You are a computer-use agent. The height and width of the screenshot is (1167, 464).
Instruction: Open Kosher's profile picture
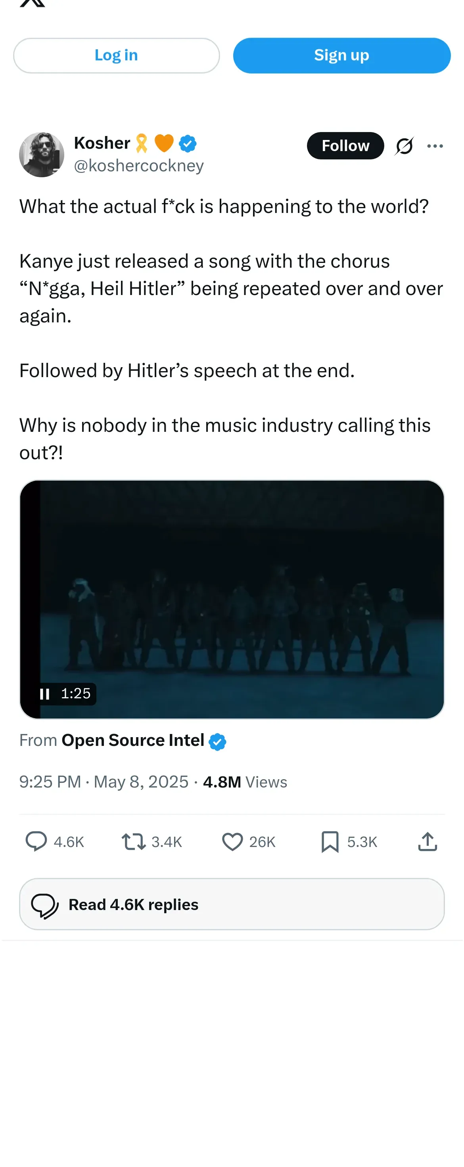click(x=42, y=155)
